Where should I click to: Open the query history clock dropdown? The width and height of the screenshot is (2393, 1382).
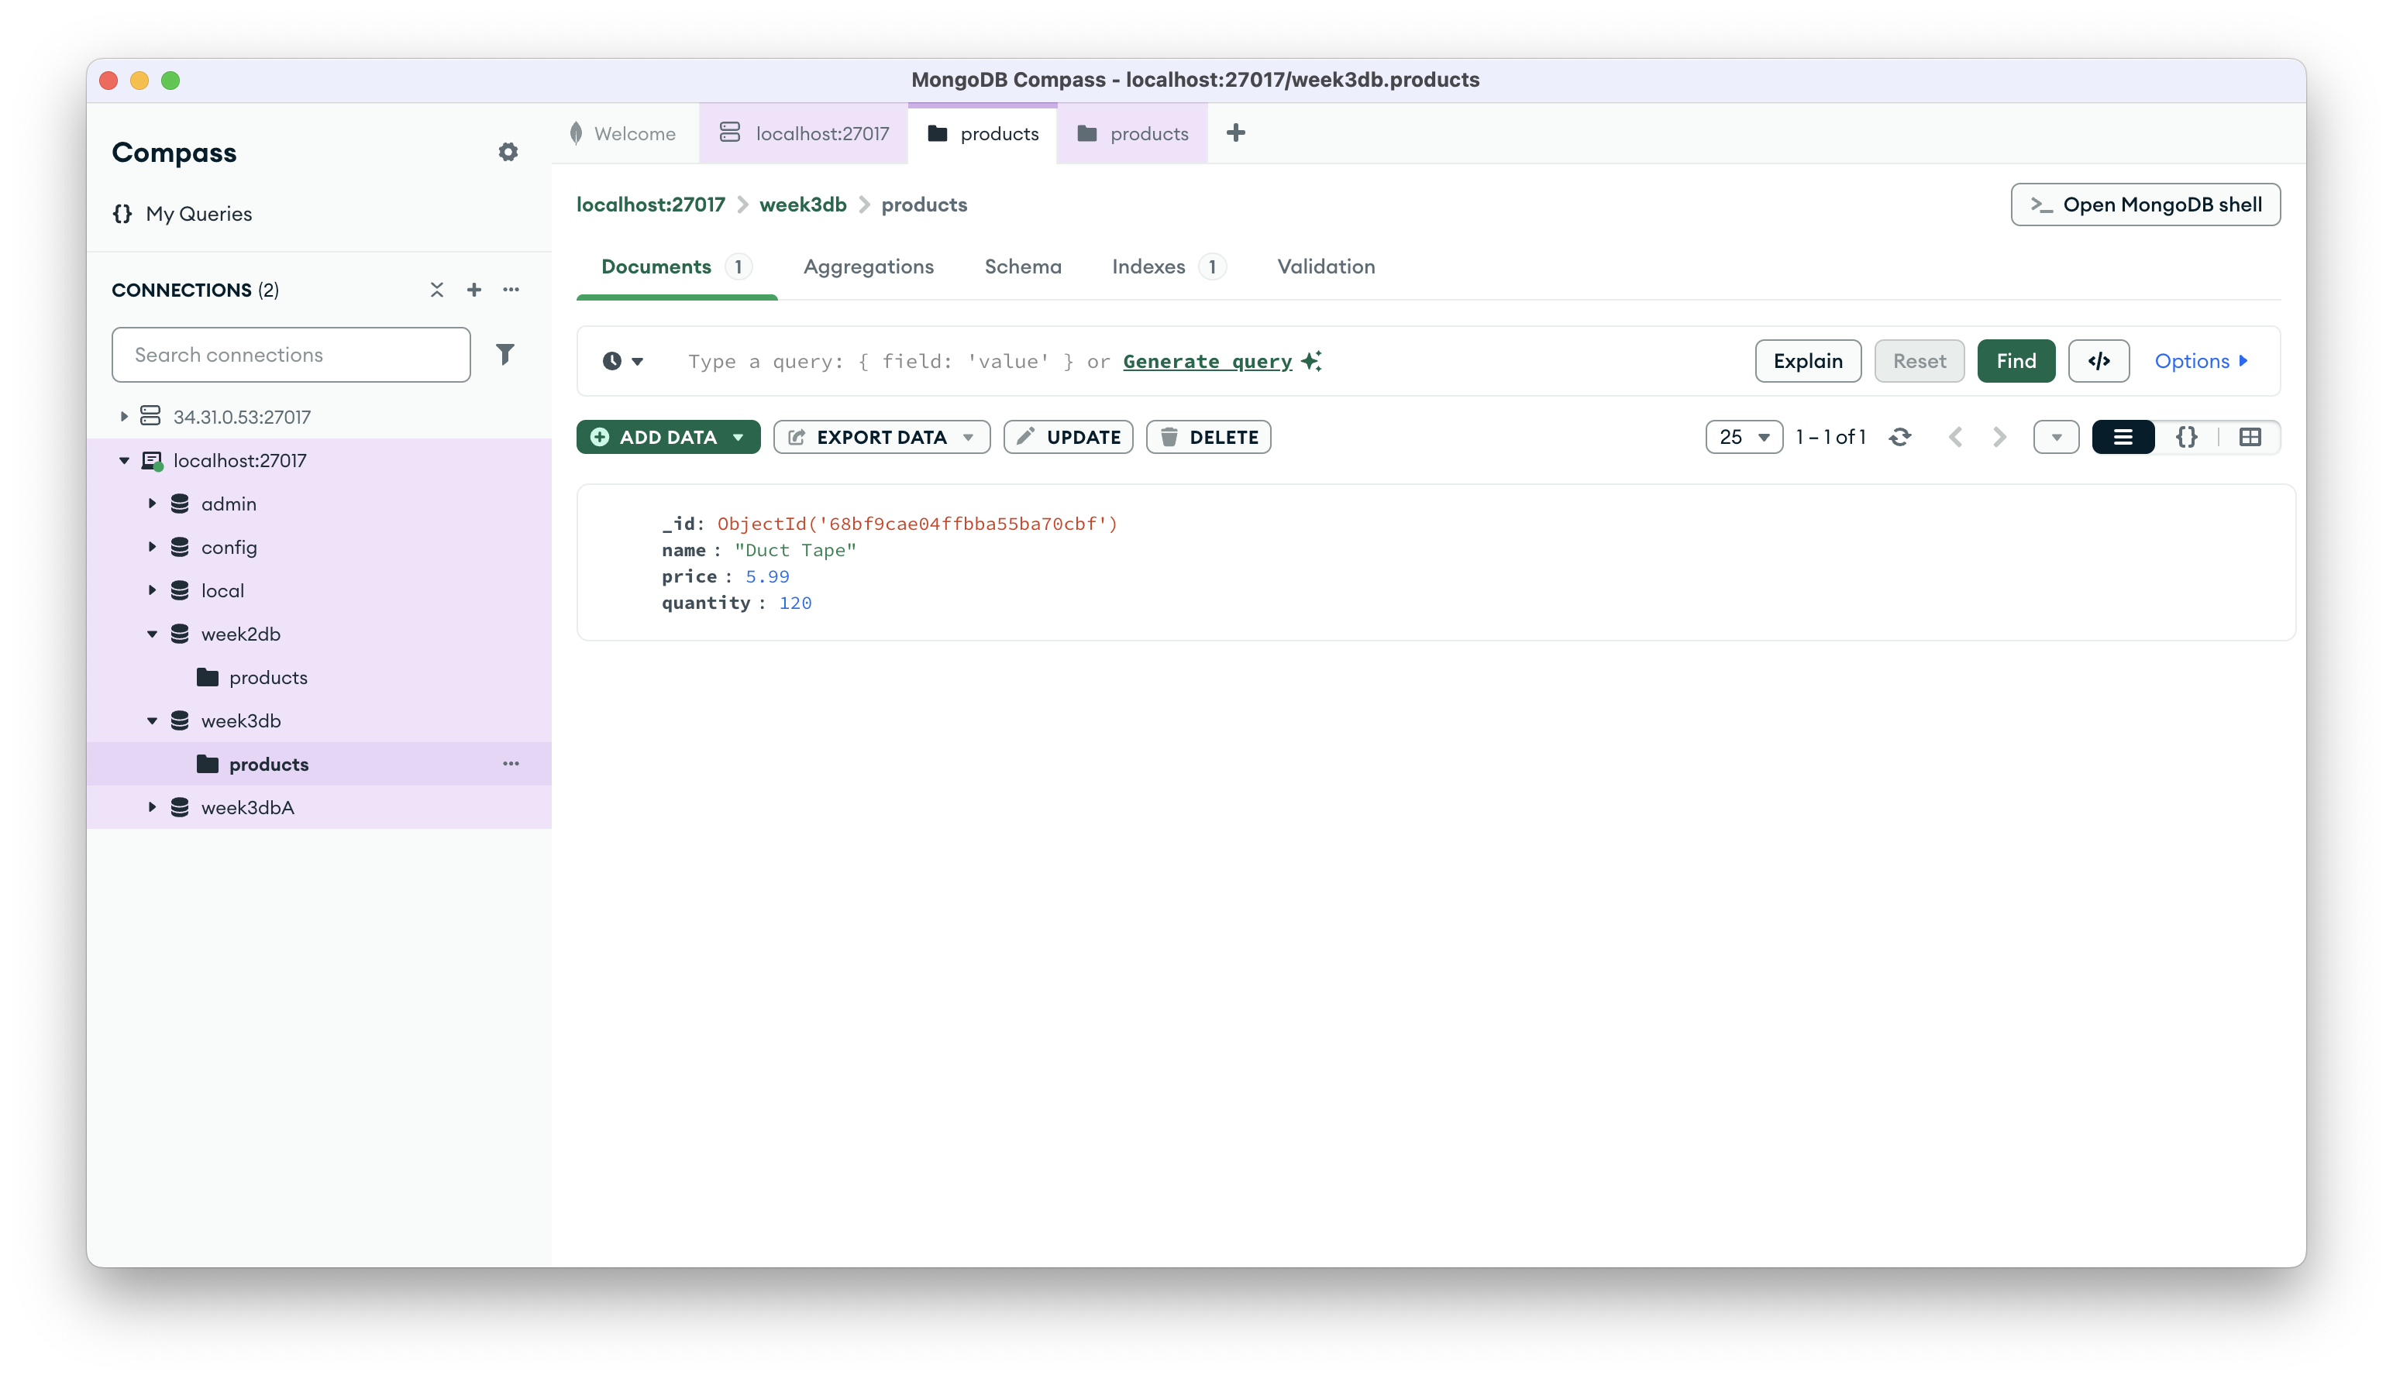tap(623, 361)
